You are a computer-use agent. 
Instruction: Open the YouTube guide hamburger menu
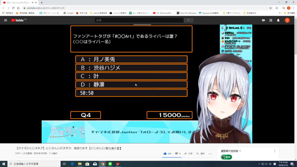[6, 20]
